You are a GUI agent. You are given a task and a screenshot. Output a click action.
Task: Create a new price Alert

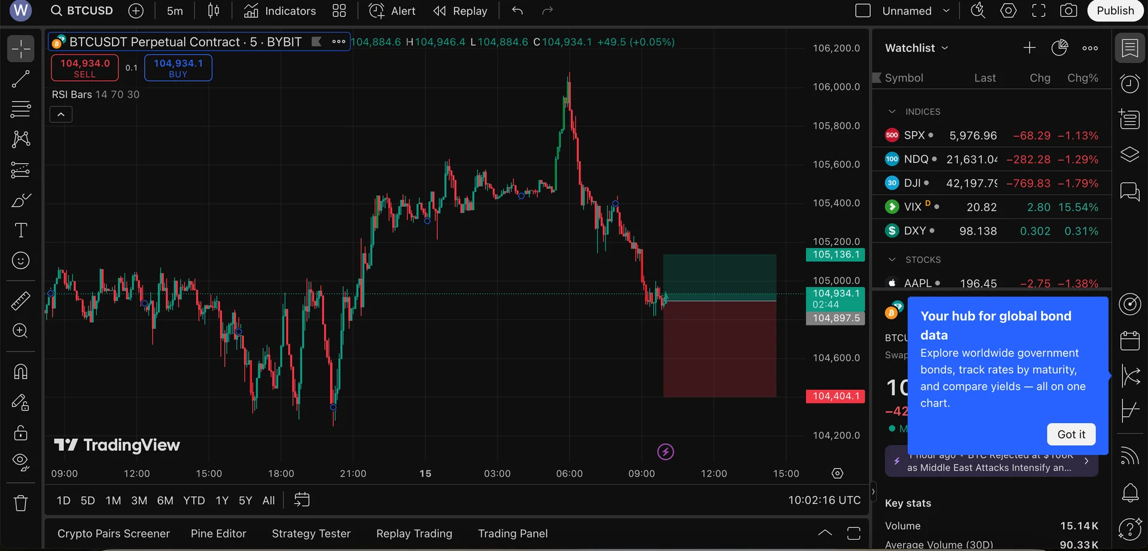(x=392, y=11)
